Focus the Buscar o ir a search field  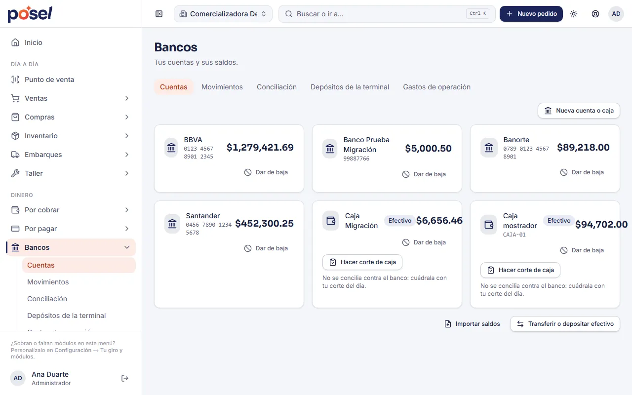click(387, 14)
